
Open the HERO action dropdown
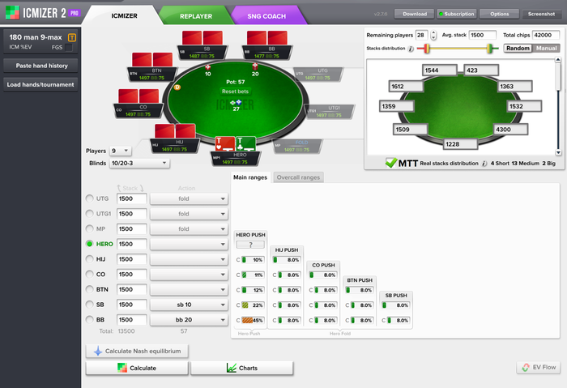189,244
